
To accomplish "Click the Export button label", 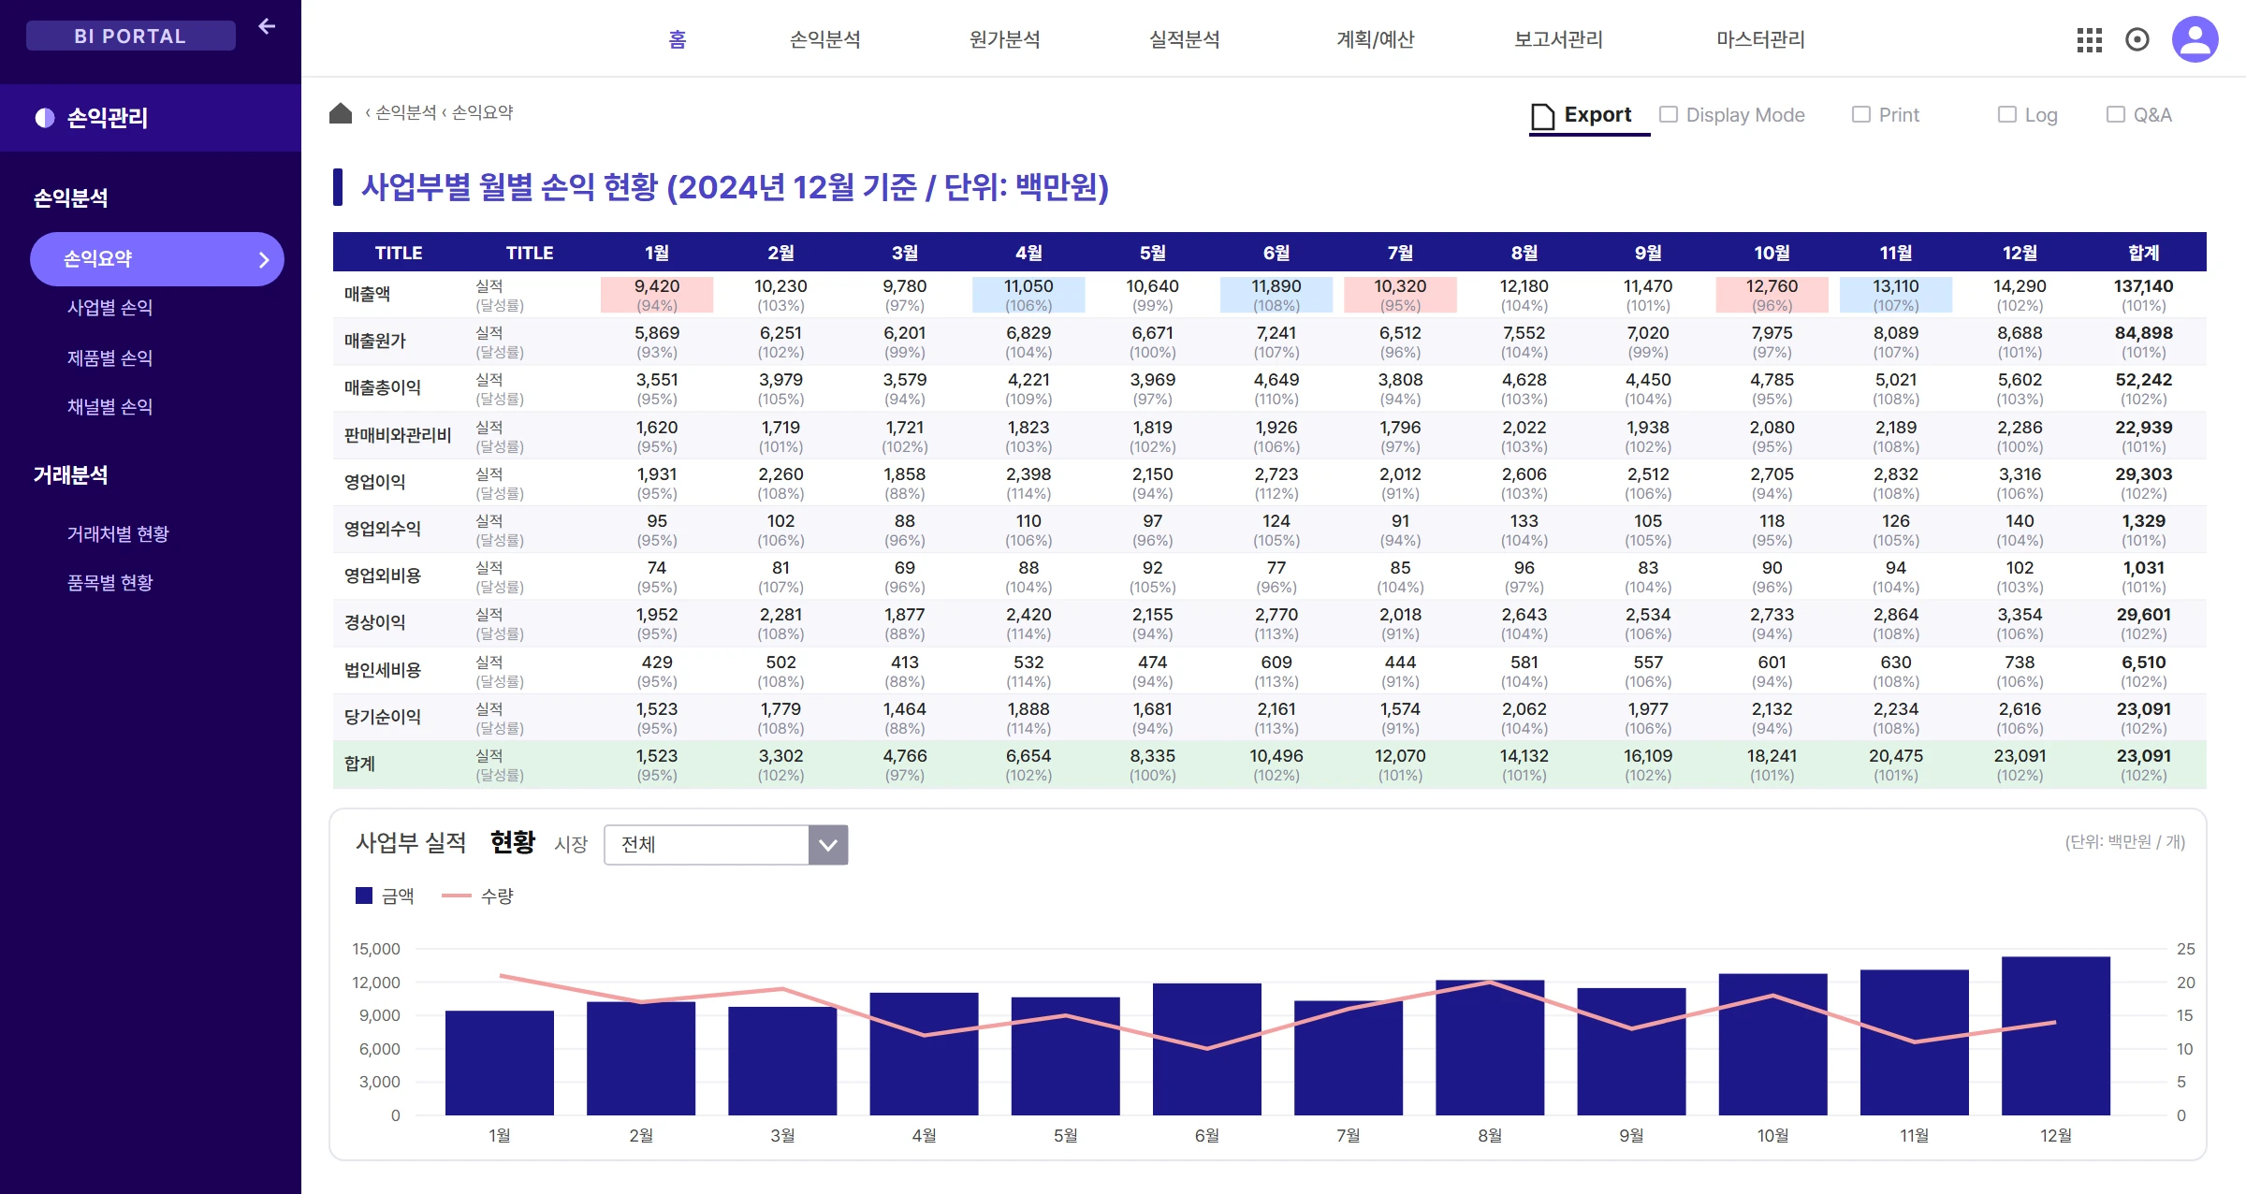I will [x=1597, y=114].
